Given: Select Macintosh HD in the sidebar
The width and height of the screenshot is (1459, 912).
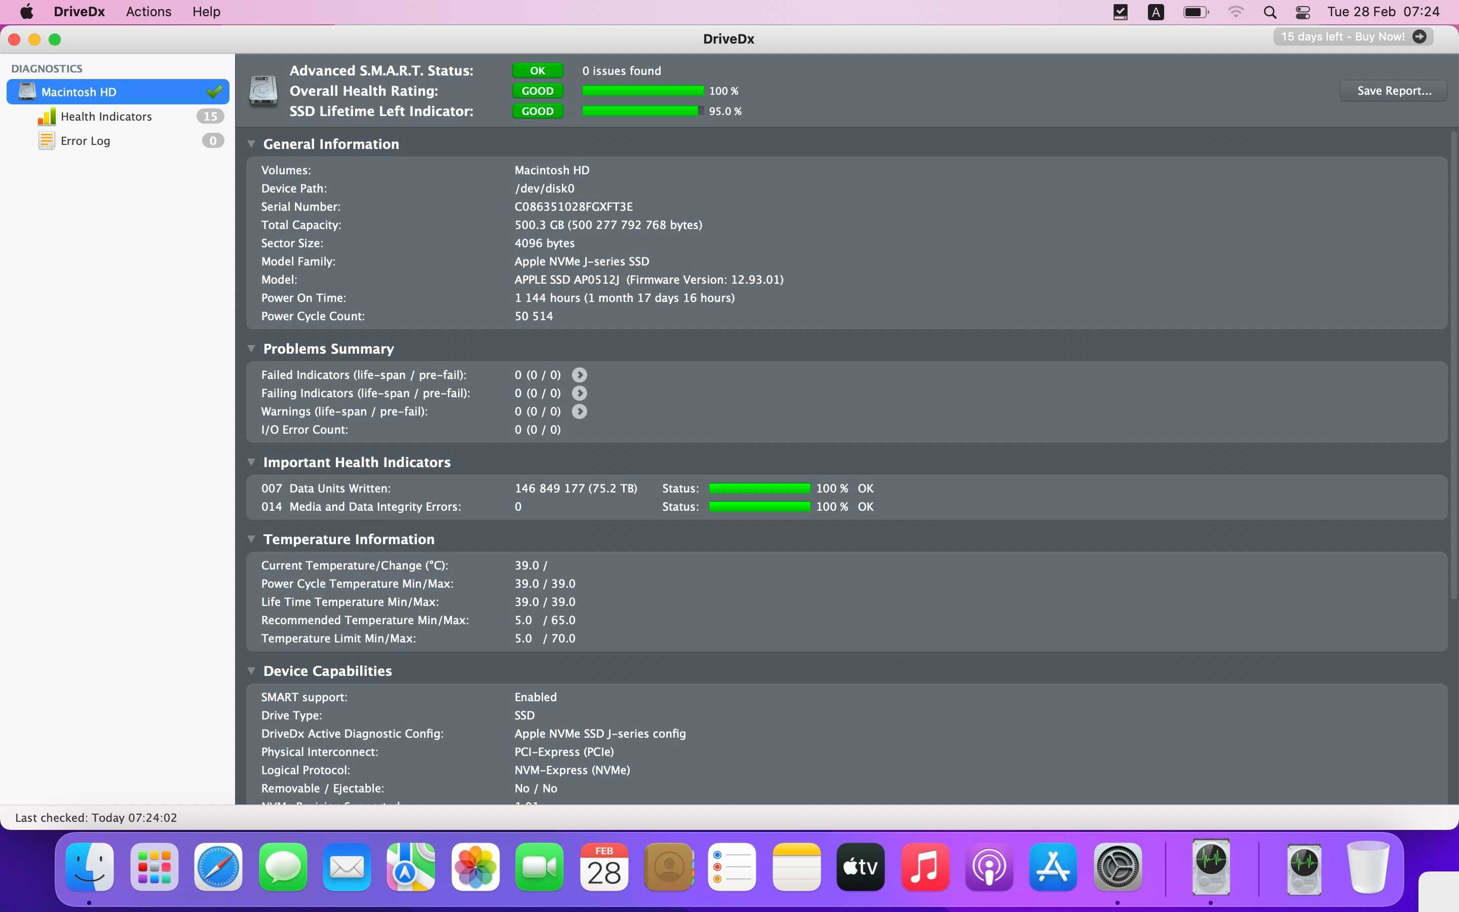Looking at the screenshot, I should coord(118,92).
